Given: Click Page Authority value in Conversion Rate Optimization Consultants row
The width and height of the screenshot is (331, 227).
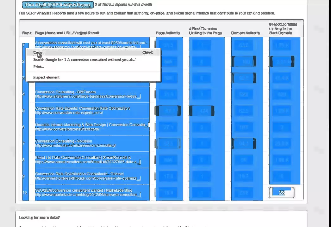Looking at the screenshot, I should coord(168,176).
